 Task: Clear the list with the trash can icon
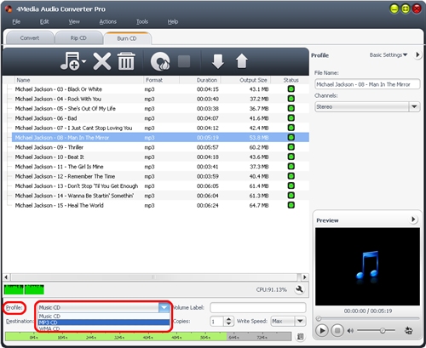(x=126, y=60)
